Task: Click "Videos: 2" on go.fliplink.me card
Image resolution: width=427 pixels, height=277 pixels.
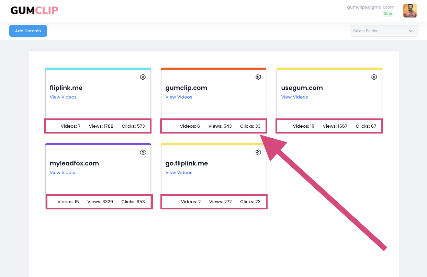Action: [x=191, y=202]
